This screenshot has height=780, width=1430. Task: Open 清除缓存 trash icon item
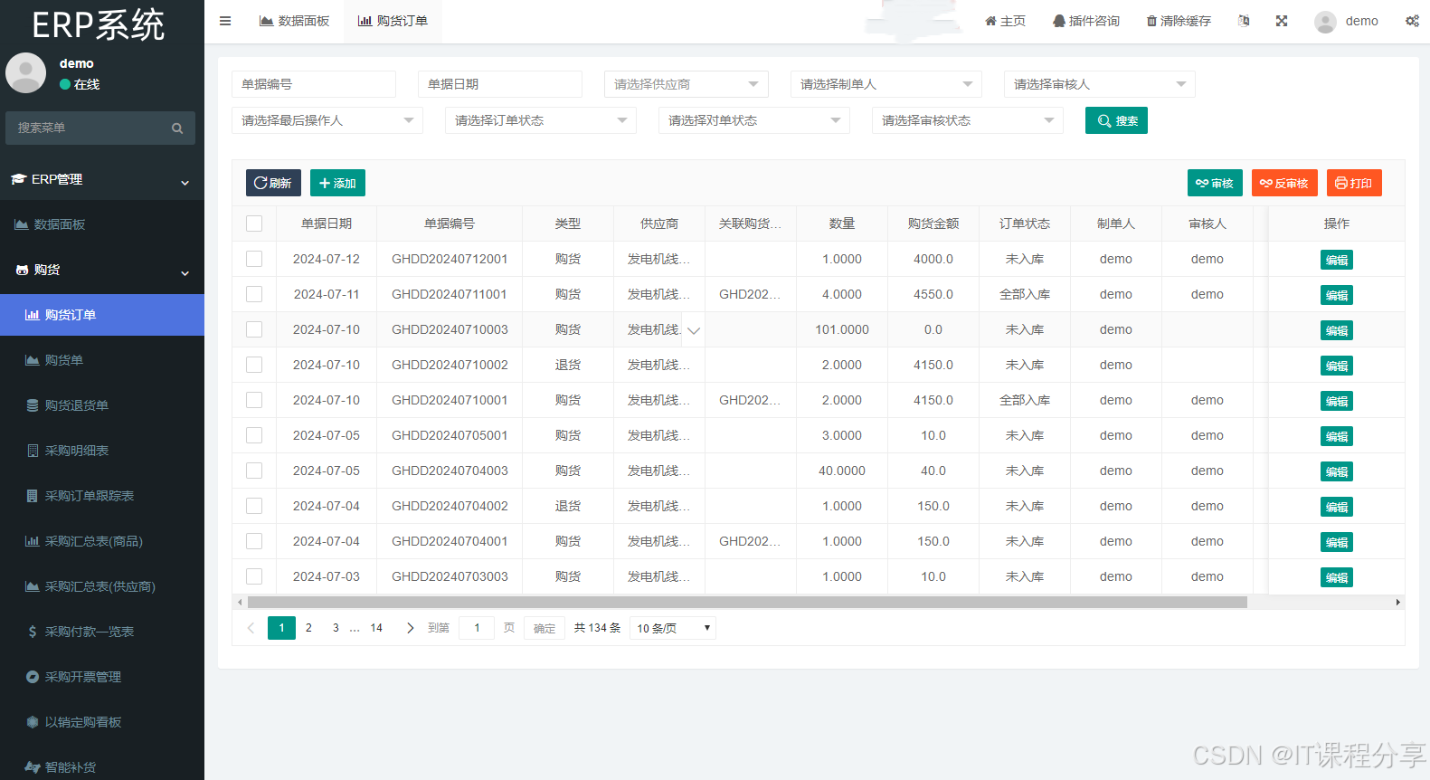click(1178, 21)
